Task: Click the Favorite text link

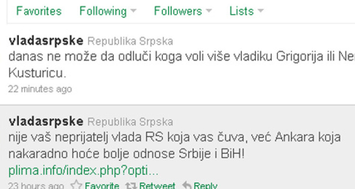Action: point(102,186)
